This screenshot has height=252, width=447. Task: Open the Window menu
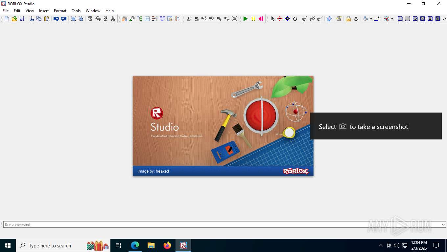pyautogui.click(x=93, y=11)
